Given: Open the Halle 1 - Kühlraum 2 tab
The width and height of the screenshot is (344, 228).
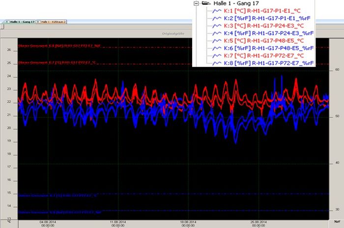Looking at the screenshot, I should click(x=54, y=22).
